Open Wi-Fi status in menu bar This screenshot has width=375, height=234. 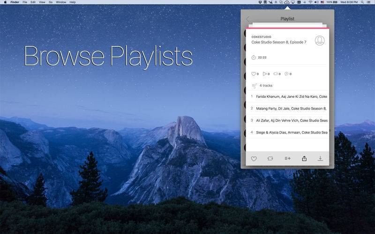pyautogui.click(x=310, y=2)
